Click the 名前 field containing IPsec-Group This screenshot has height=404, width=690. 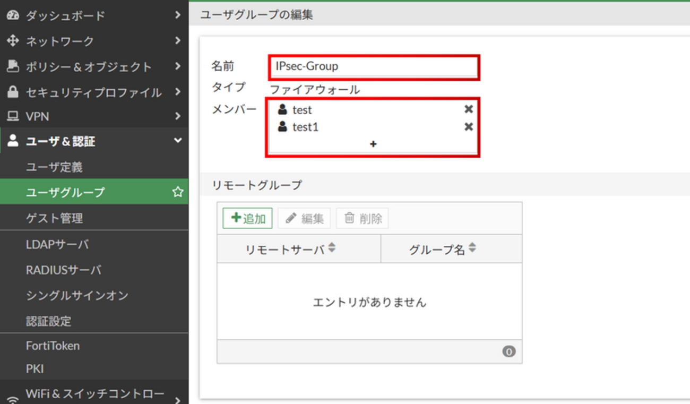374,66
